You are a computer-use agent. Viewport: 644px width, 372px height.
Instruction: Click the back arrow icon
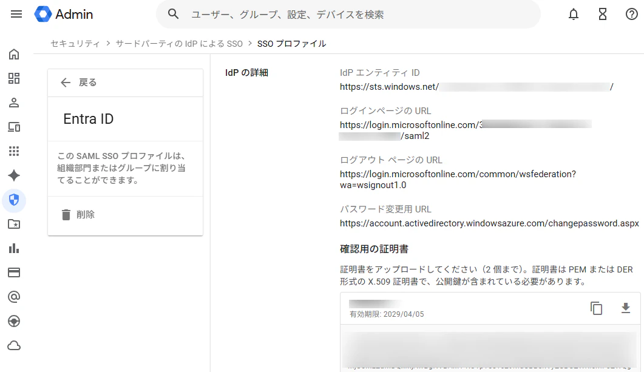coord(66,83)
